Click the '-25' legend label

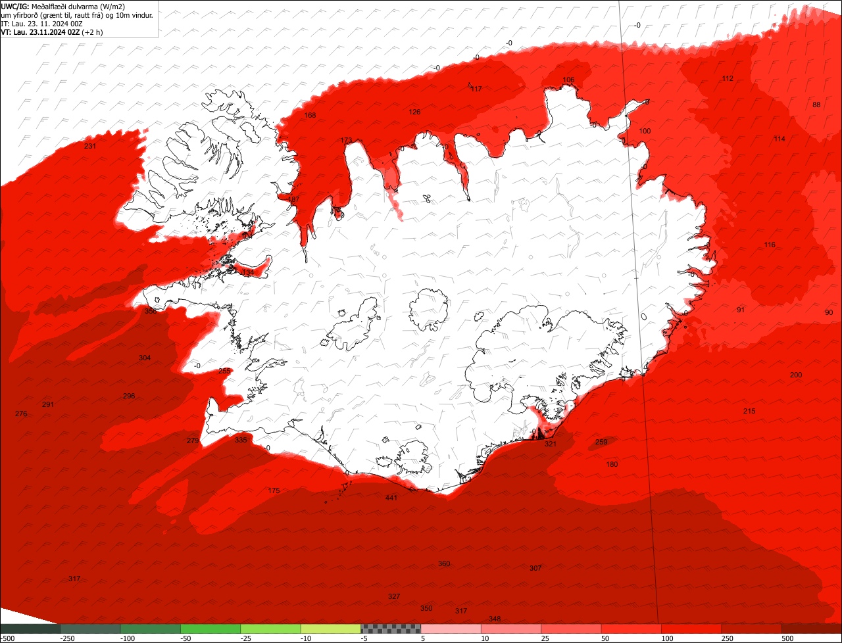(247, 638)
